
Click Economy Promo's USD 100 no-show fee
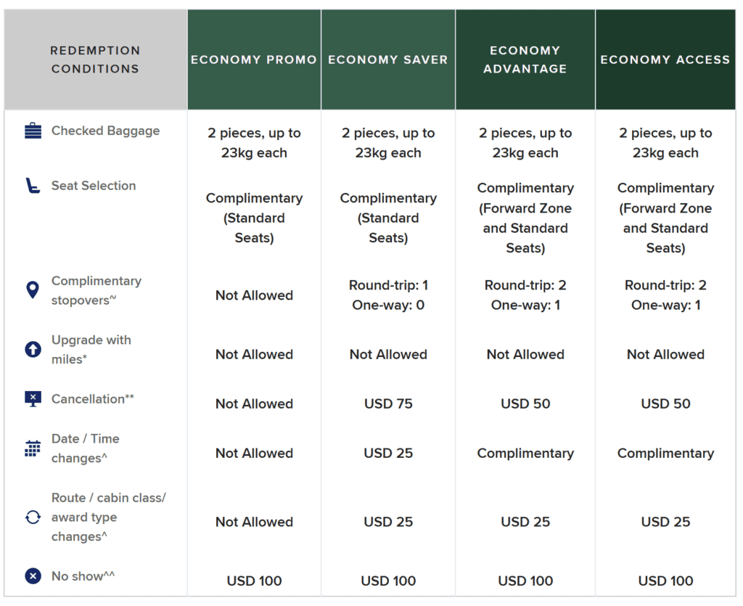(254, 581)
